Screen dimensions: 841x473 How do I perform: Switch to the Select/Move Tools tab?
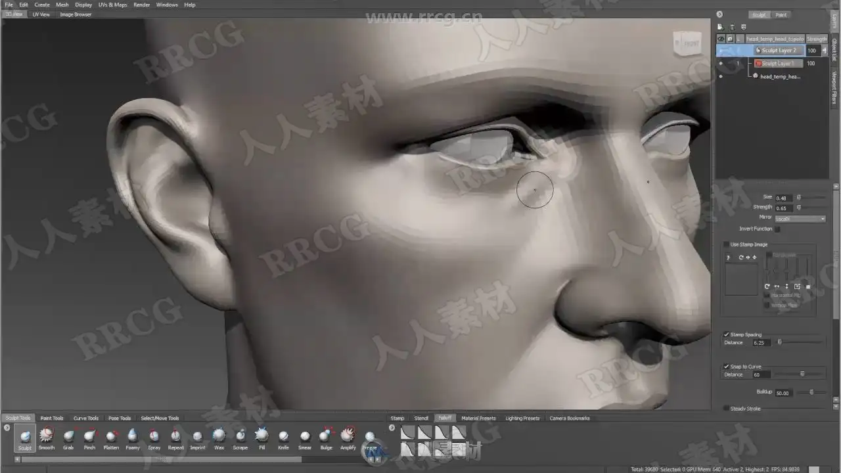point(160,418)
